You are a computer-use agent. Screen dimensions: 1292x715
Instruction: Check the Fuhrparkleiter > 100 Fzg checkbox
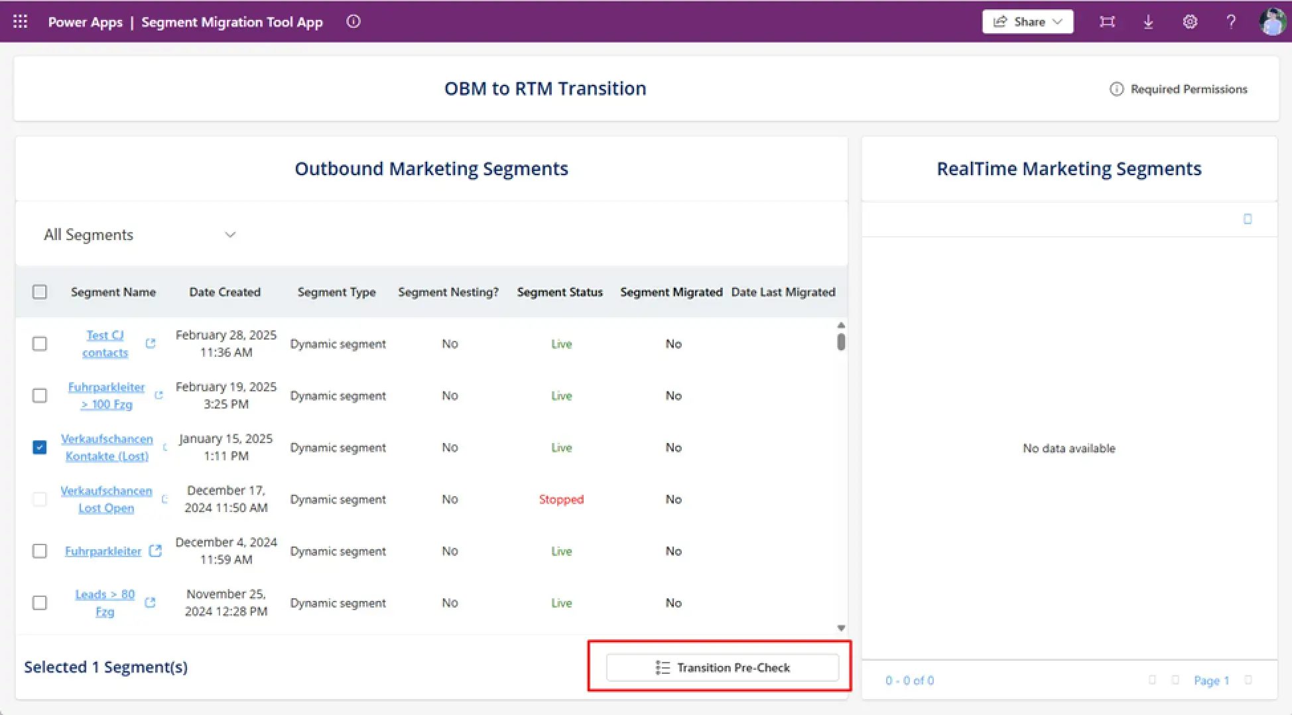[40, 395]
